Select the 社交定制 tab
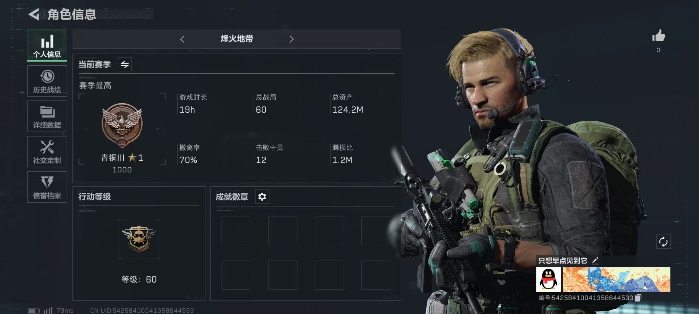 click(47, 152)
